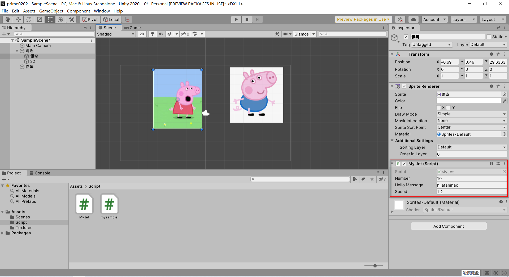Click the Step frame button
Image resolution: width=509 pixels, height=277 pixels.
coord(258,19)
